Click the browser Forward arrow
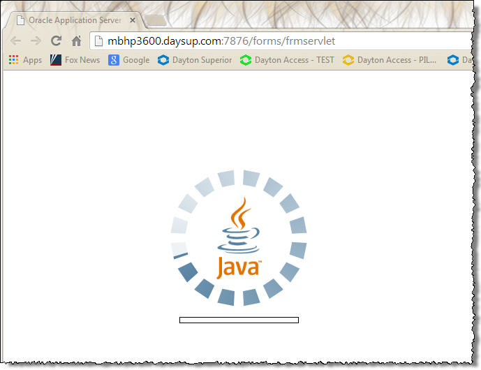The image size is (481, 370). (x=36, y=41)
